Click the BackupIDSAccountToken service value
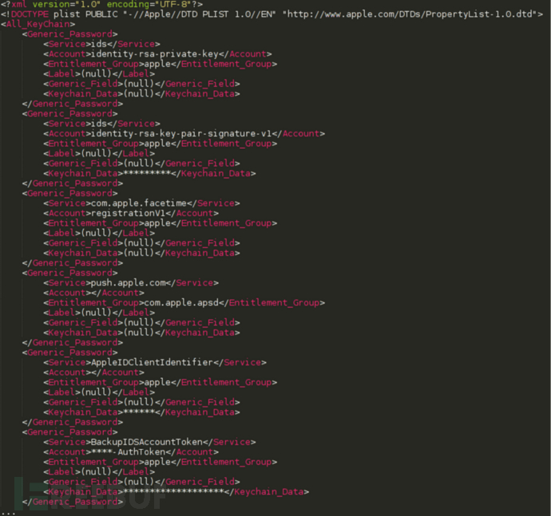This screenshot has height=516, width=551. [147, 442]
